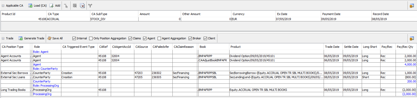Enable Only Position Aggregation checkbox

coord(91,39)
